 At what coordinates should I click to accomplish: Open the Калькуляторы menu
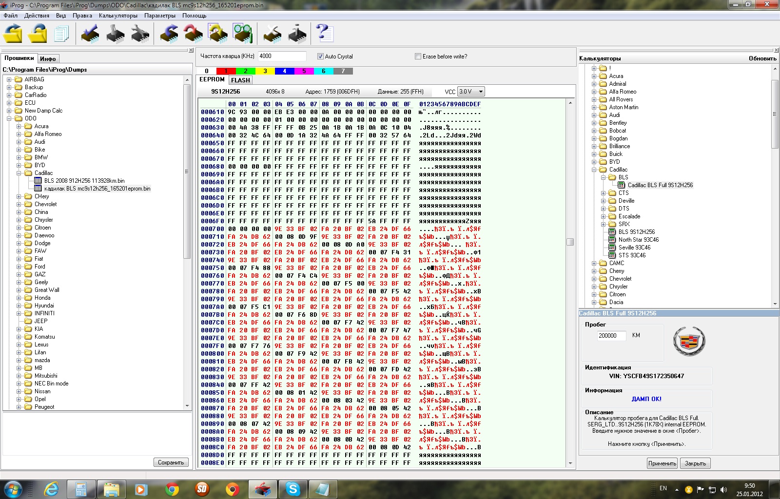tap(118, 16)
